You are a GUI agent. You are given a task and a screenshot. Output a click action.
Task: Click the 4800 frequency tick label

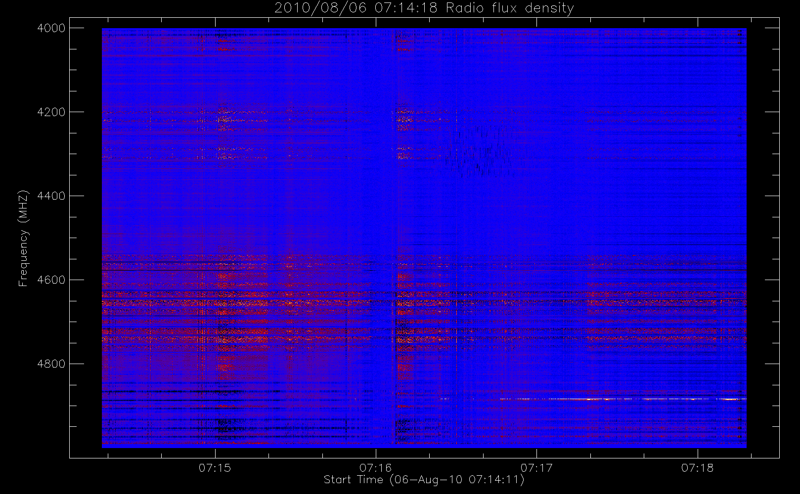51,364
